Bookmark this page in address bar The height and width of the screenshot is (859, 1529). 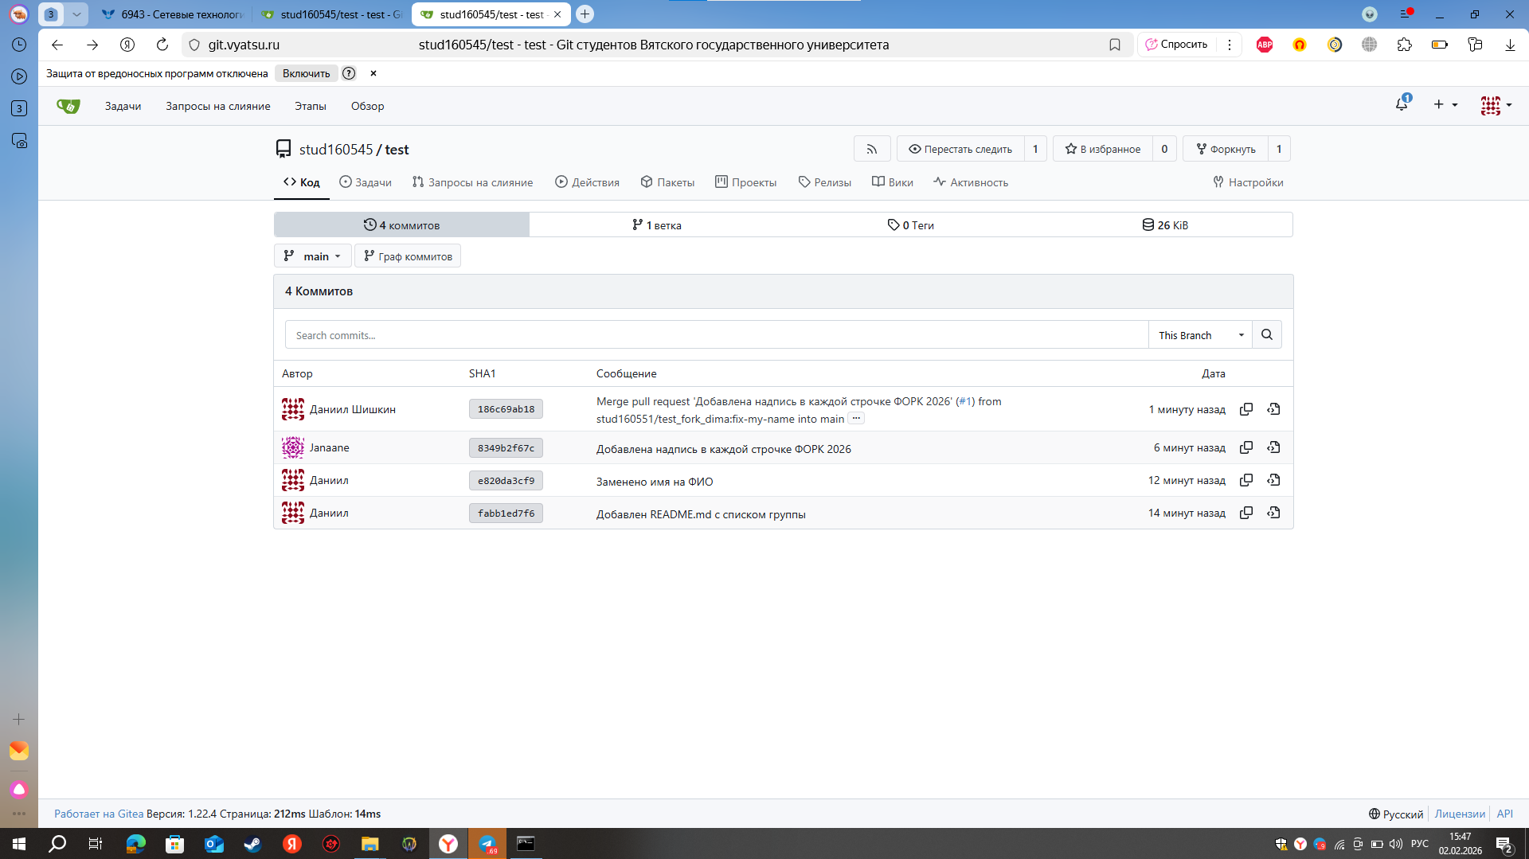1115,45
